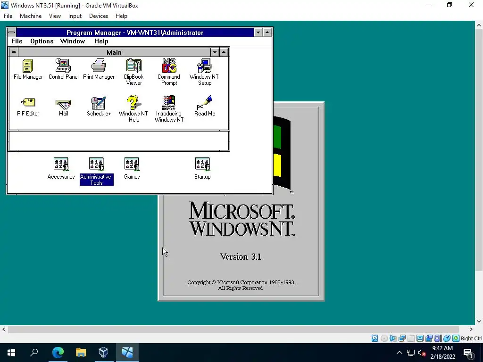Image resolution: width=483 pixels, height=362 pixels.
Task: Click the Windows Start button
Action: [x=11, y=353]
